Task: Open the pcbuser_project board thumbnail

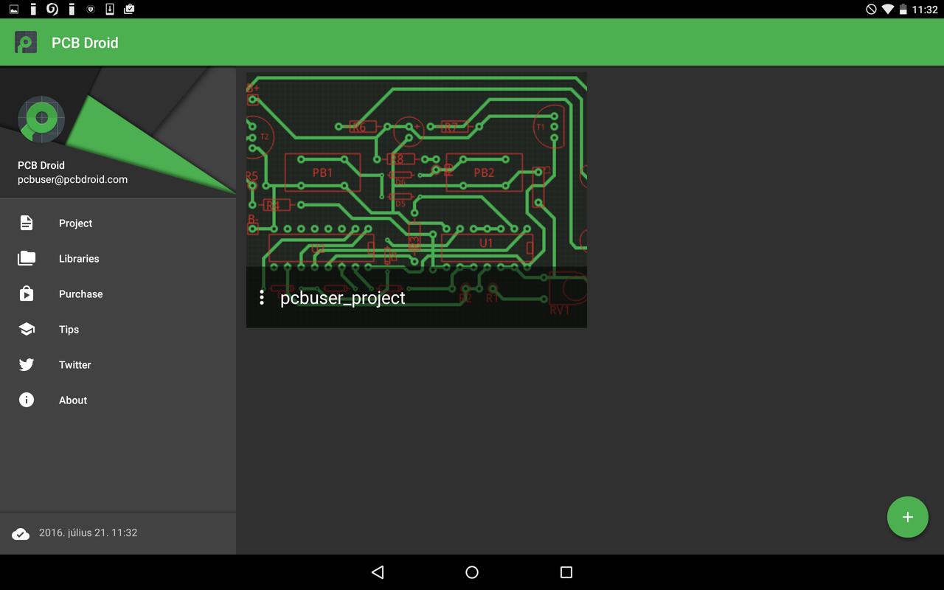Action: pyautogui.click(x=417, y=200)
